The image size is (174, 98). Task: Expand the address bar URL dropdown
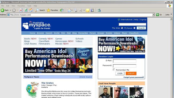pyautogui.click(x=153, y=15)
